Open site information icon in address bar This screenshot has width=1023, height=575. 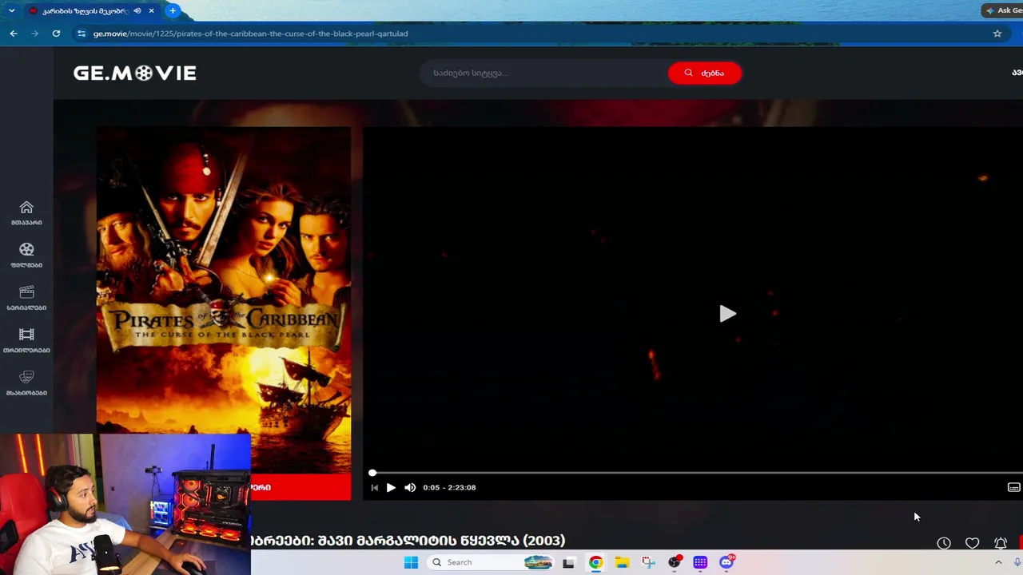click(81, 34)
